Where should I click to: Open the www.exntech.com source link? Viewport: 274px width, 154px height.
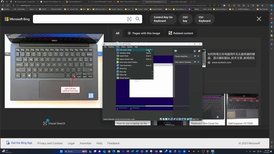pos(221,62)
